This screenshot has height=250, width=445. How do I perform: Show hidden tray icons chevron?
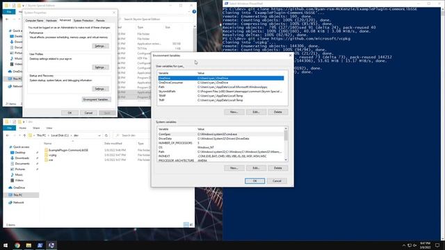(404, 245)
